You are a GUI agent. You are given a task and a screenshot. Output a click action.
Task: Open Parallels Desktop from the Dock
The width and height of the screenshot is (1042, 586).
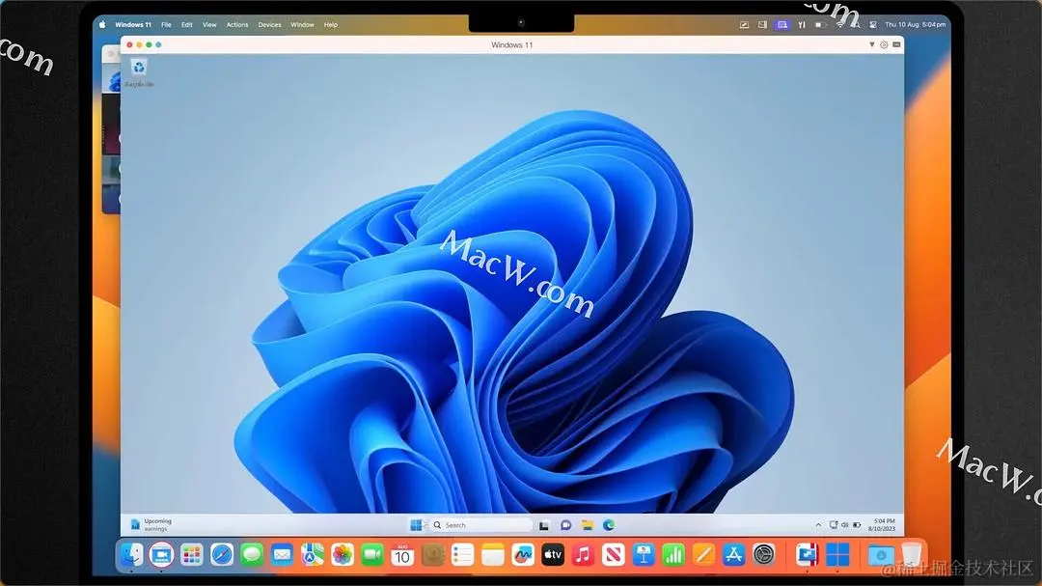[807, 554]
